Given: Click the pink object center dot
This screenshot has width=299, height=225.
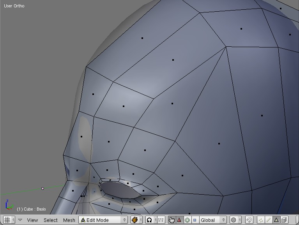Looking at the screenshot, I should point(42,188).
